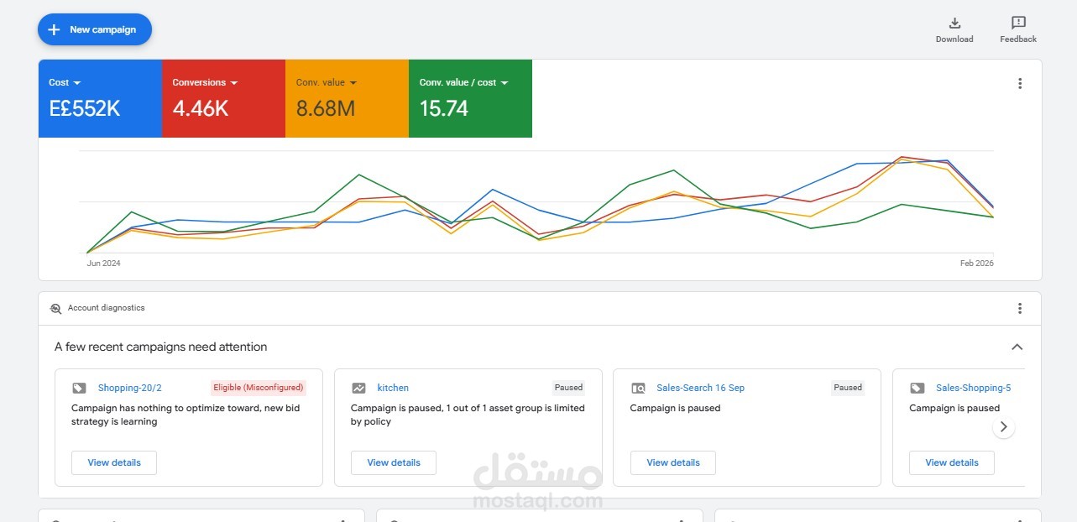
Task: Open Account diagnostics three-dot menu
Action: click(1020, 308)
